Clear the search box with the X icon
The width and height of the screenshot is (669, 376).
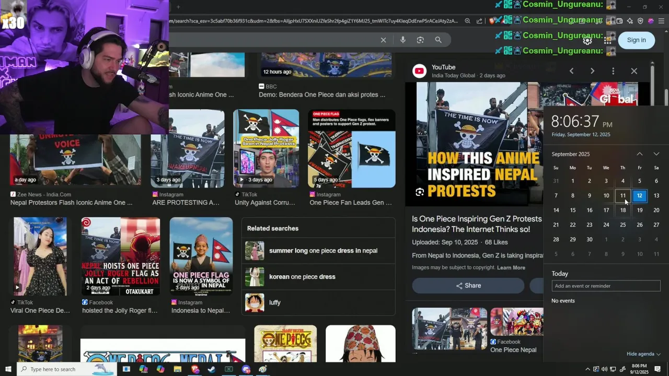[383, 40]
